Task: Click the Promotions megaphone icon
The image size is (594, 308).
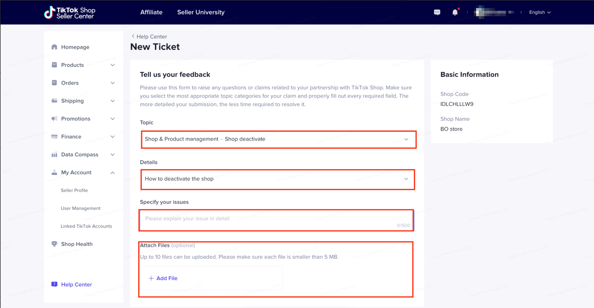Action: 54,119
